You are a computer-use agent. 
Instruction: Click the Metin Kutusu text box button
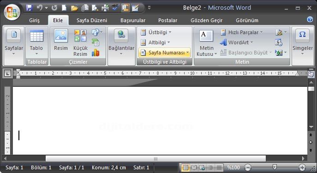point(206,43)
